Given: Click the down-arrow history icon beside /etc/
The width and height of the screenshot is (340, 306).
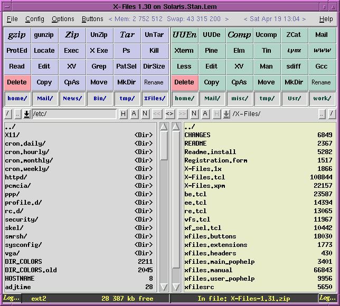Looking at the screenshot, I should point(27,113).
